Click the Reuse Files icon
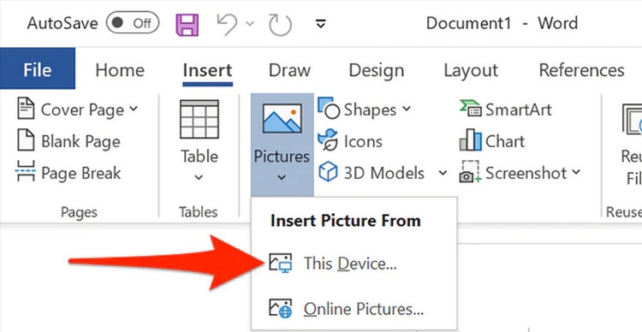642x332 pixels. coord(632,119)
